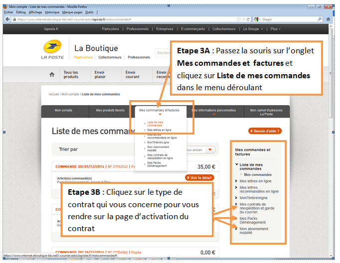Open the Marque-pages menu
This screenshot has height=263, width=340.
pyautogui.click(x=73, y=12)
